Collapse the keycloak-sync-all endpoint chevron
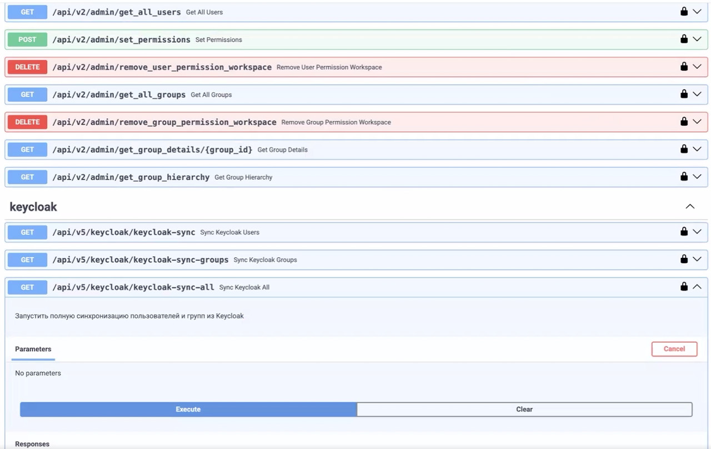This screenshot has height=449, width=711. [697, 287]
